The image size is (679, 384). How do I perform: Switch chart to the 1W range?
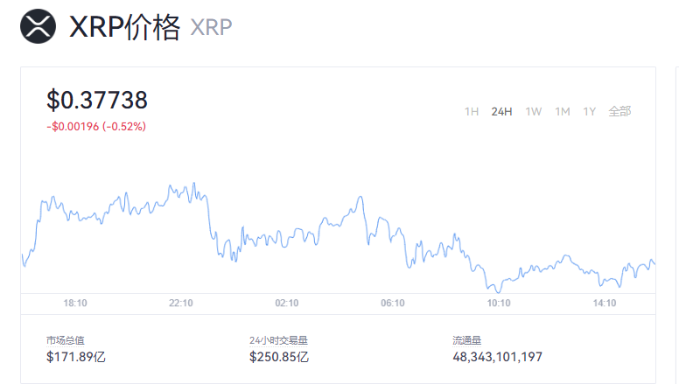click(534, 112)
